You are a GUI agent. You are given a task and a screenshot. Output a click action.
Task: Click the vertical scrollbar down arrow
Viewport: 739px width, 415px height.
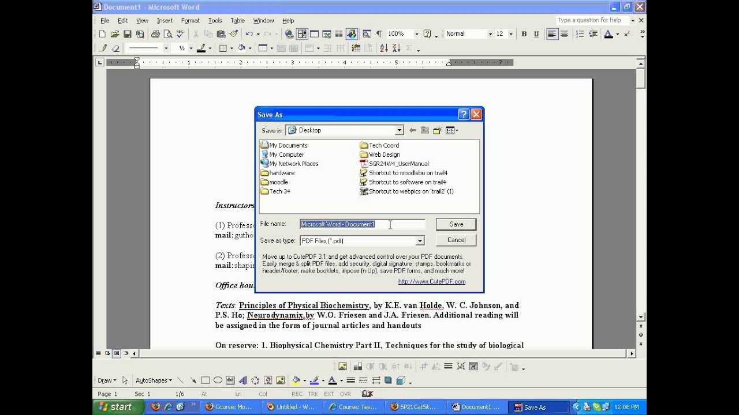(641, 317)
